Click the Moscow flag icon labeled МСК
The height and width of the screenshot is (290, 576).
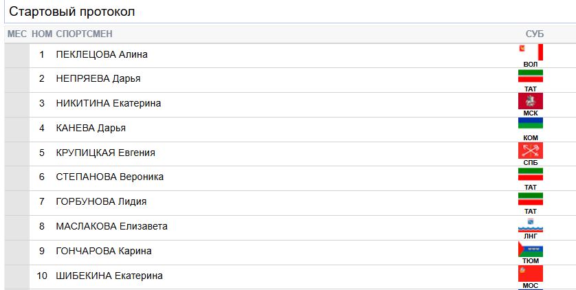point(531,101)
